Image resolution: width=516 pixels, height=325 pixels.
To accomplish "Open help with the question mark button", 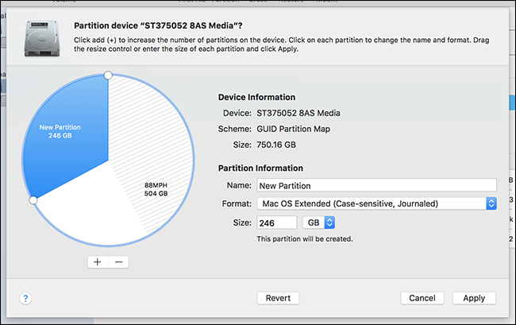I will [x=25, y=298].
